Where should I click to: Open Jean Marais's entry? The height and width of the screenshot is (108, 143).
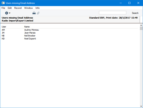(x=30, y=33)
